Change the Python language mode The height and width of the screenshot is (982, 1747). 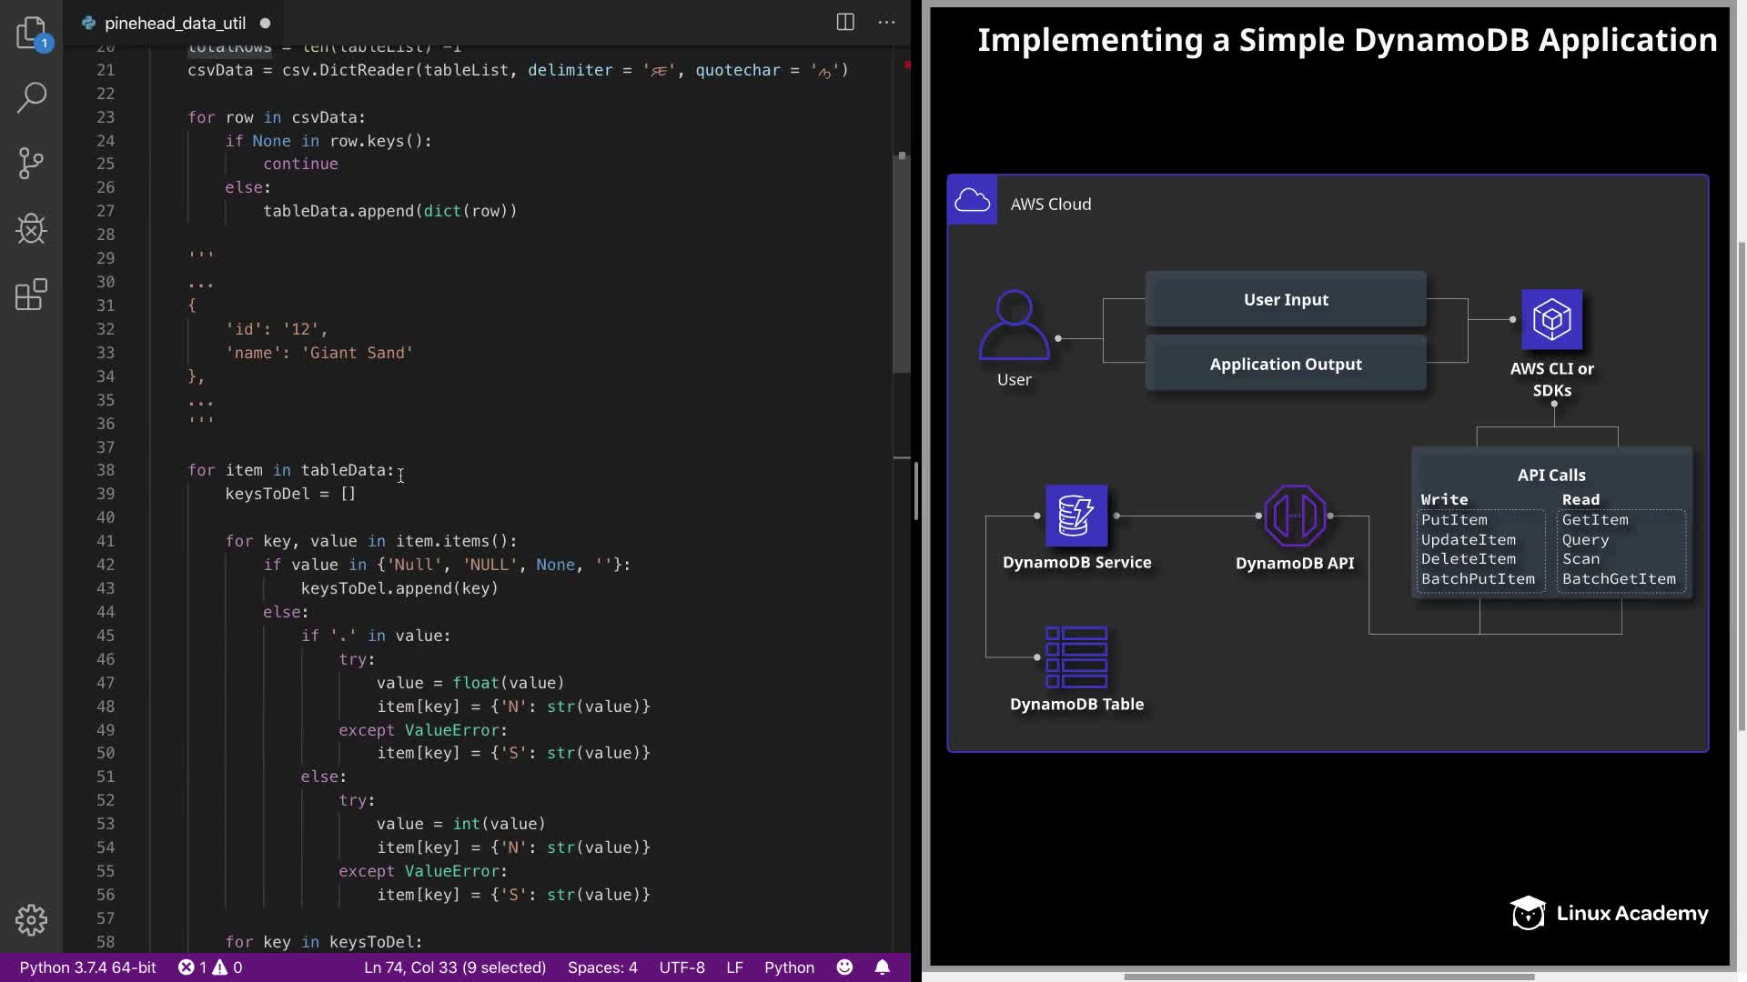789,967
